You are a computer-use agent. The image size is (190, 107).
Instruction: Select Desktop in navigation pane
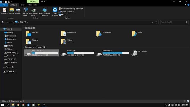click(11, 32)
